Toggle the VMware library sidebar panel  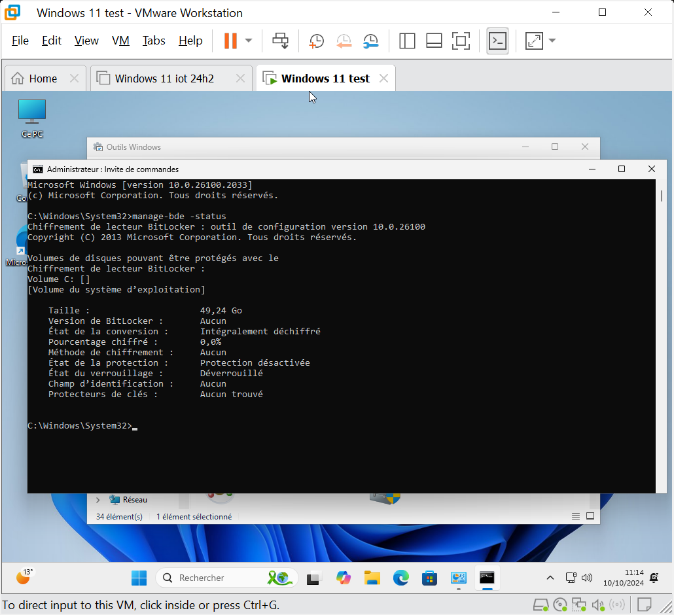pos(406,41)
